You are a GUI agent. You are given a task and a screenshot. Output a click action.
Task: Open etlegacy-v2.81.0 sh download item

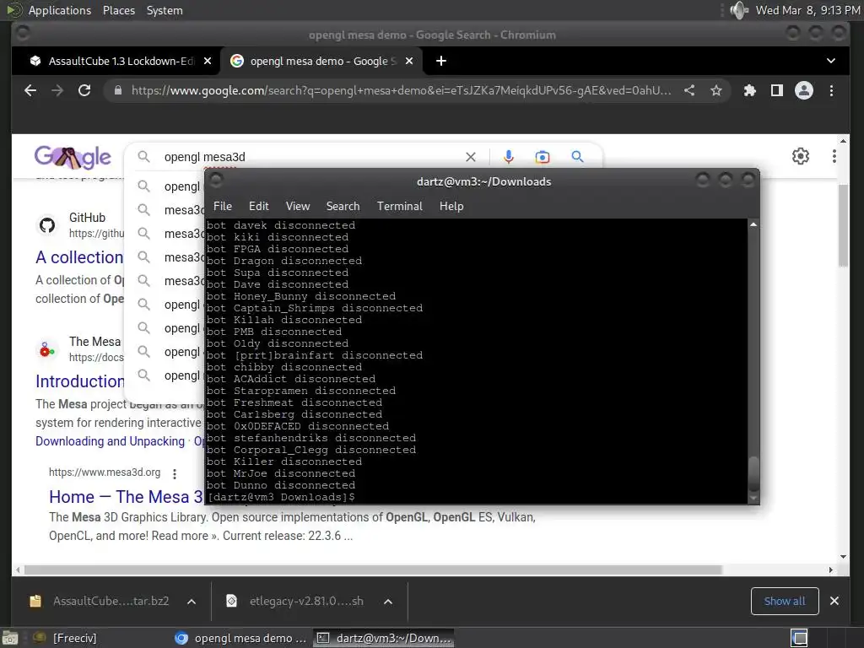tap(296, 601)
